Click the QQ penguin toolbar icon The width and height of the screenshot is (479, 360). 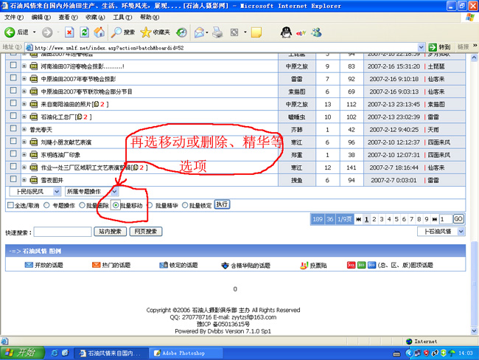point(286,32)
